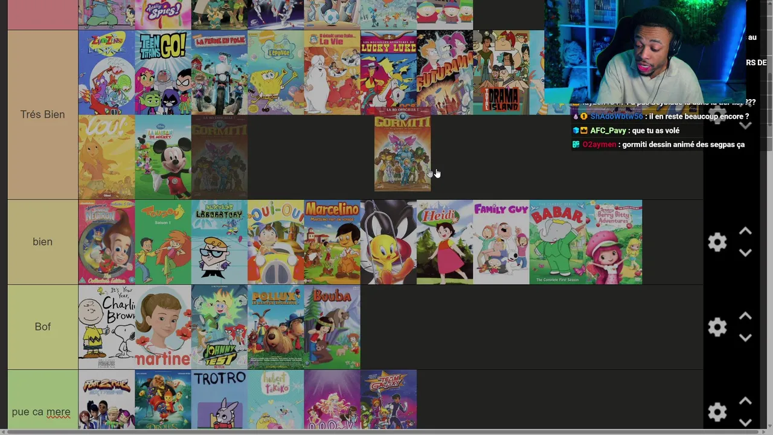Select the Lou! poster

coord(106,157)
